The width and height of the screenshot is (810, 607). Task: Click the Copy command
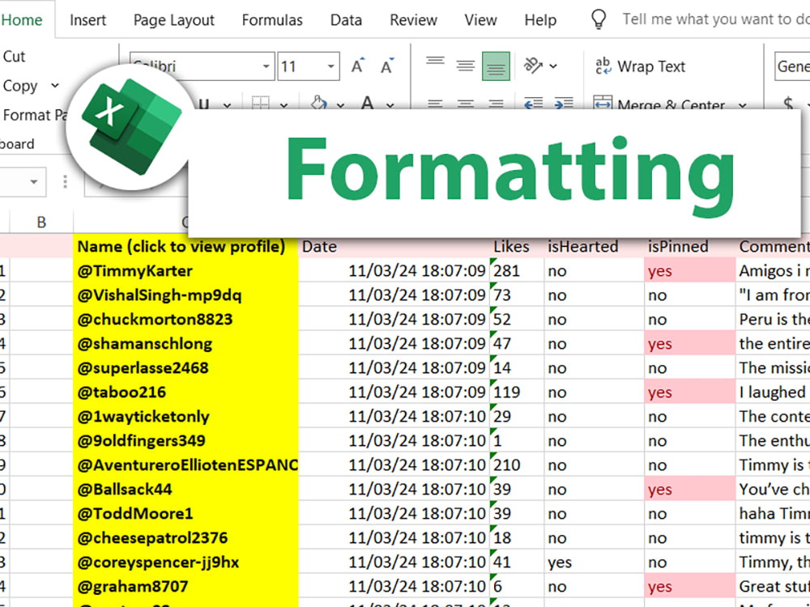tap(20, 86)
